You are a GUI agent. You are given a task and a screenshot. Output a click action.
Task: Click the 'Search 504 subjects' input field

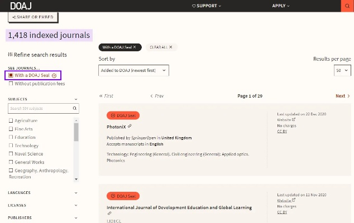(39, 109)
